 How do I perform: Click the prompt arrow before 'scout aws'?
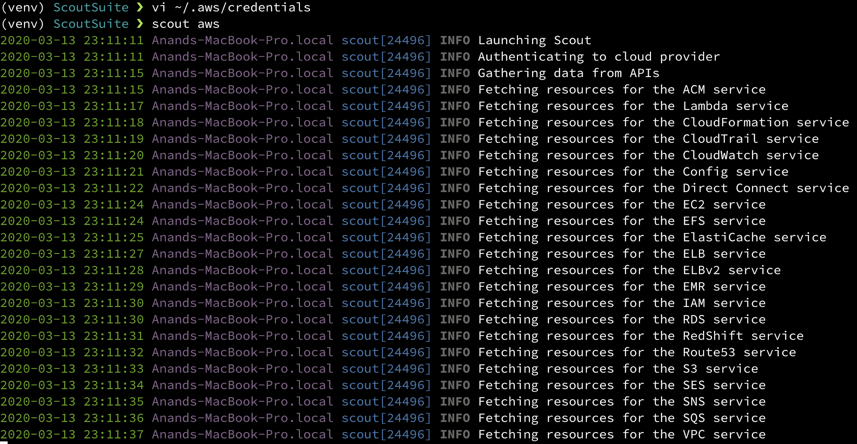click(x=140, y=24)
